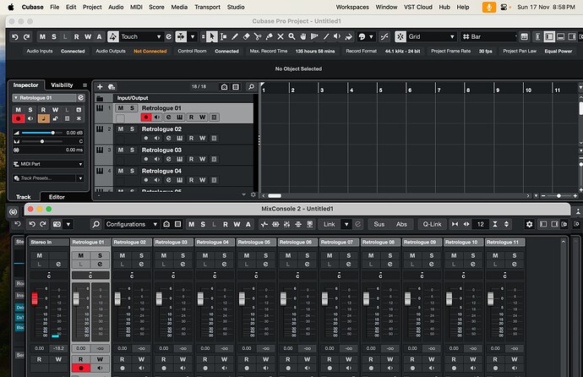Select the hand Comp tool
The width and height of the screenshot is (583, 377).
(303, 36)
